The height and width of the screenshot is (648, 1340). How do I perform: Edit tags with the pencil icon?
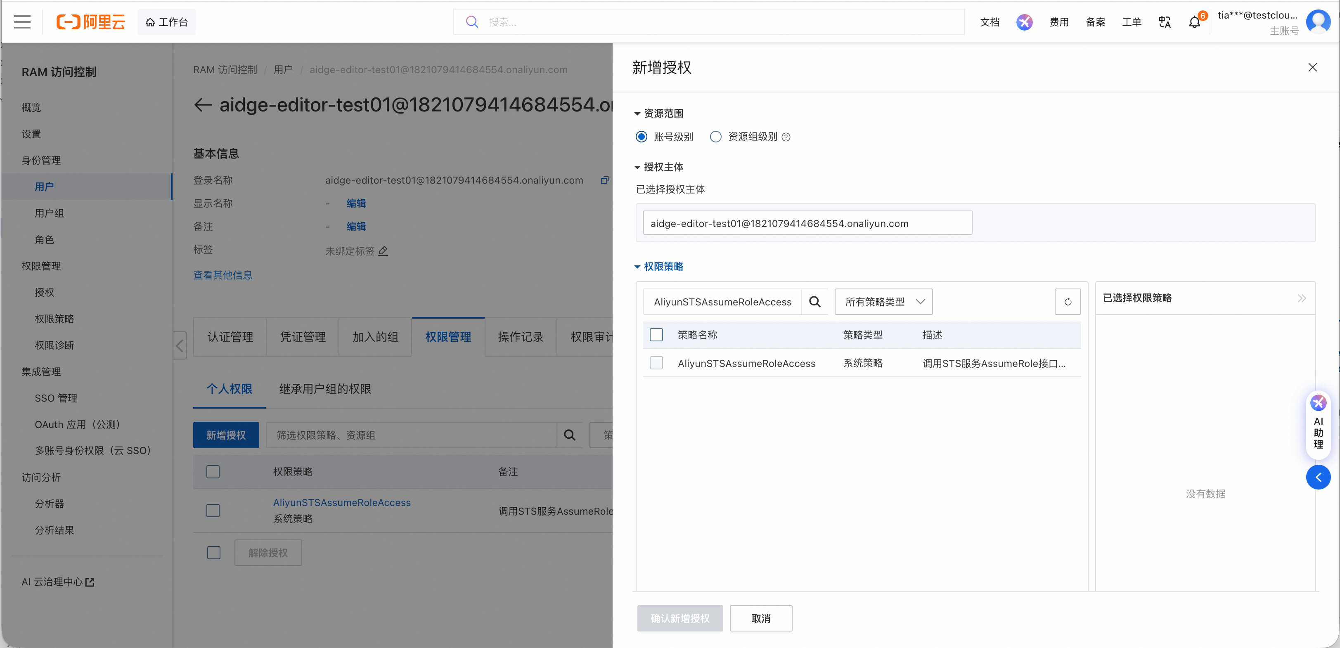[383, 251]
